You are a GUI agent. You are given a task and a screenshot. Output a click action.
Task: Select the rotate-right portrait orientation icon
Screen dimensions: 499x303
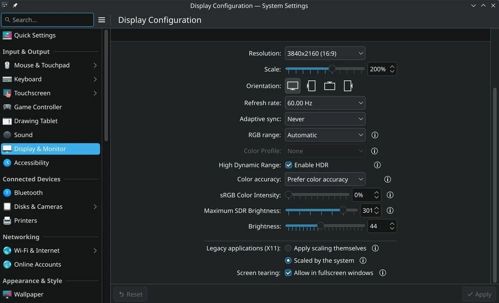348,86
